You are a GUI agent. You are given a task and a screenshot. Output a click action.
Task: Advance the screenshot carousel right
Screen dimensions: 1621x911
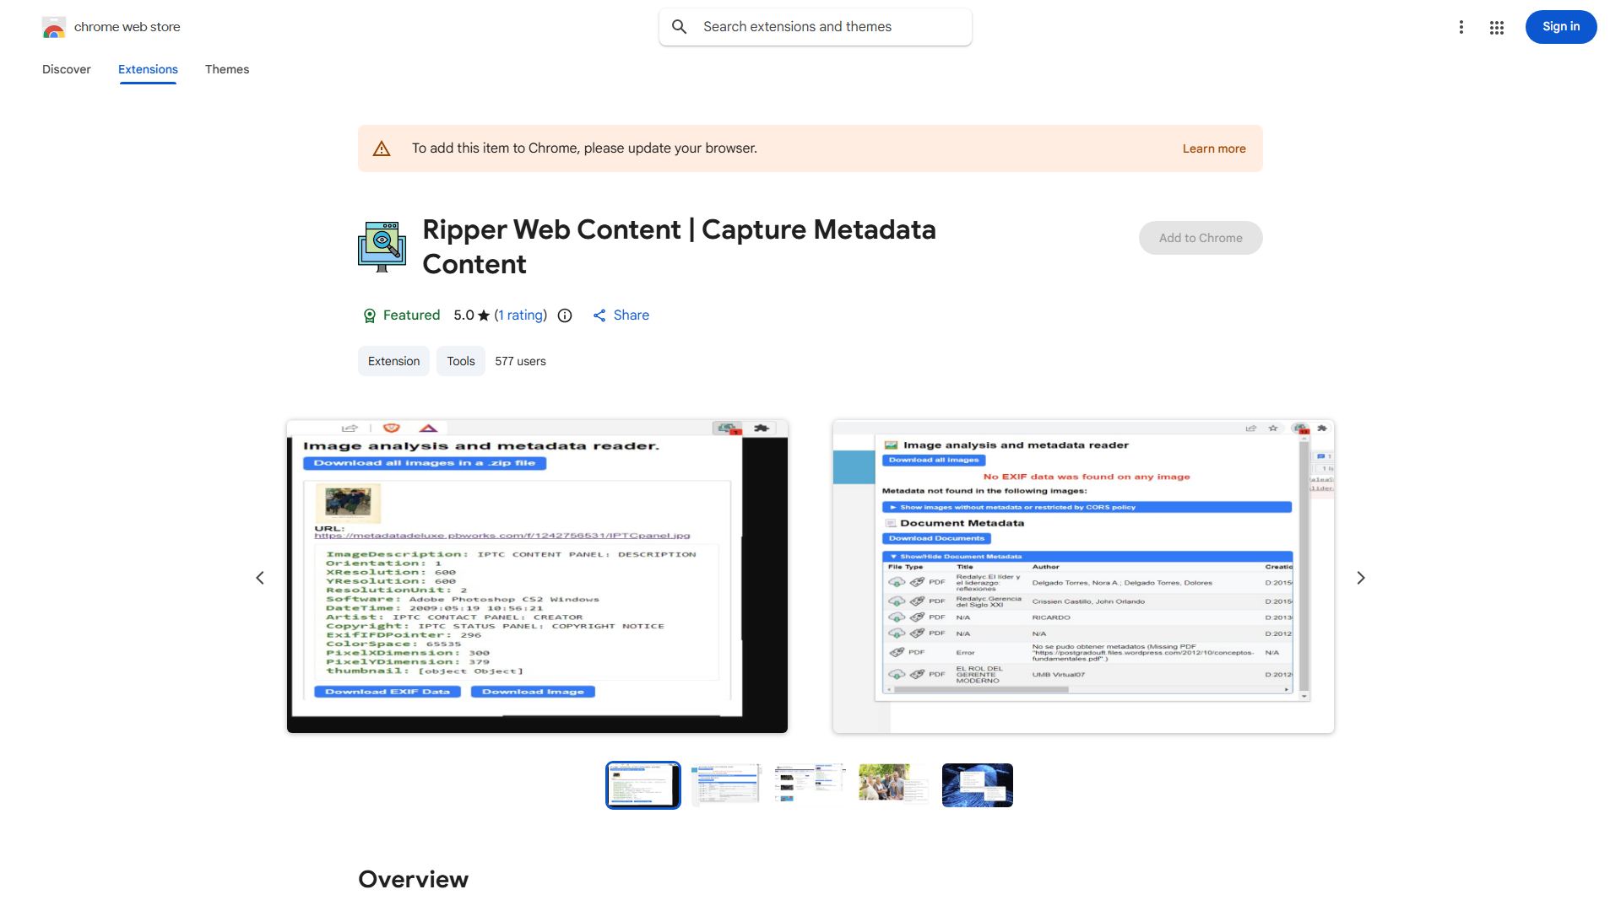click(x=1361, y=577)
